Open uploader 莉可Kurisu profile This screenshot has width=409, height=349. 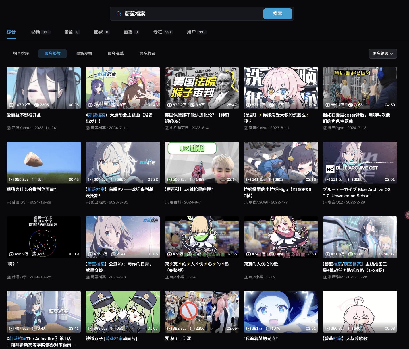[258, 128]
